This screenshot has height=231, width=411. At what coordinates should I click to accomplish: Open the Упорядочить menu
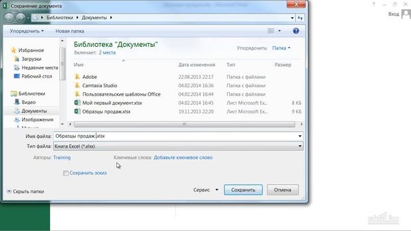(x=27, y=31)
